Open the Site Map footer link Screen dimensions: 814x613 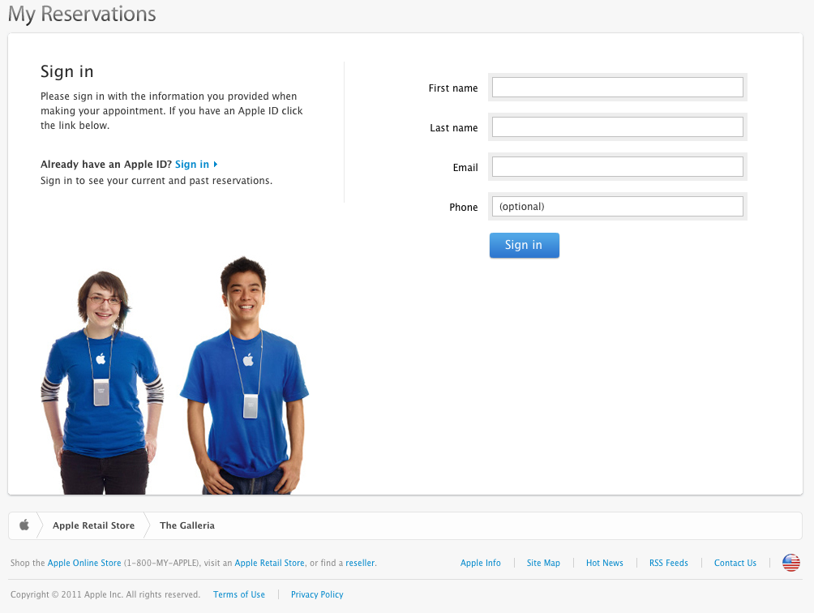pyautogui.click(x=543, y=563)
